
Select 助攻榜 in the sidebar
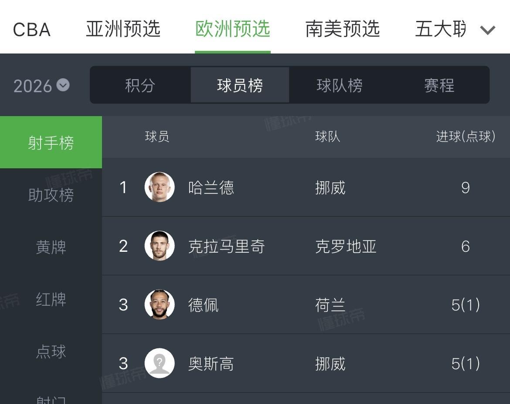(51, 195)
